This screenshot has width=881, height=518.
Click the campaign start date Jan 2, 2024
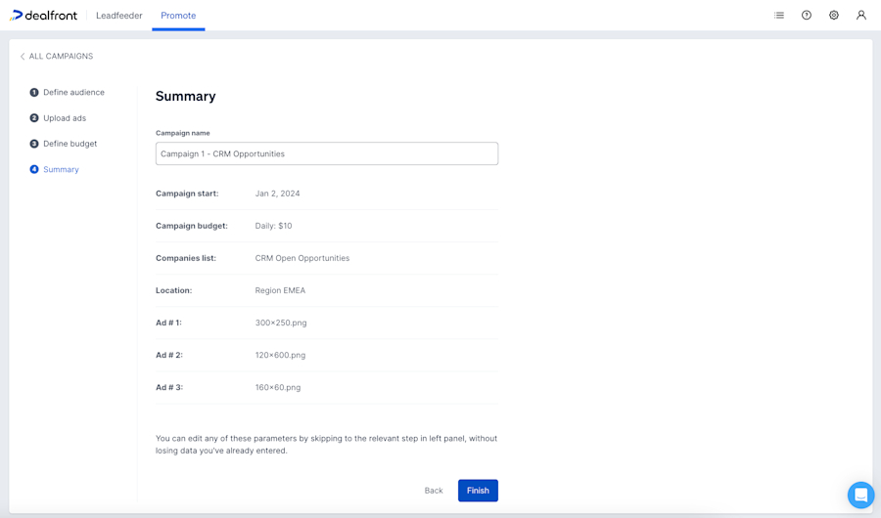[x=277, y=194]
